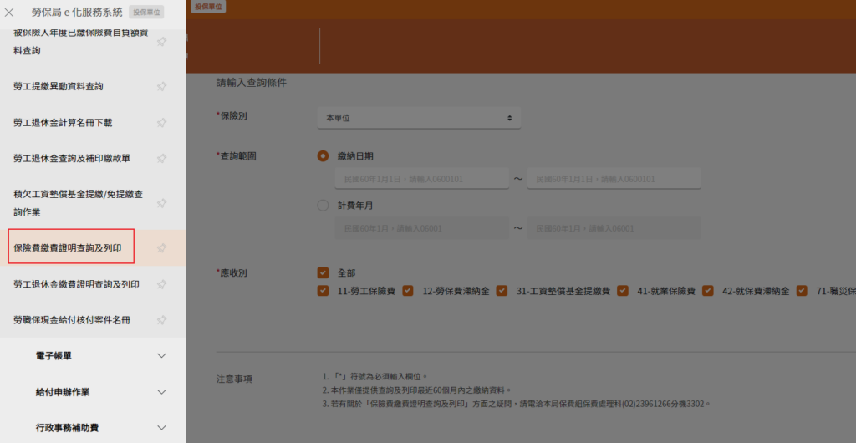Open 勞工提繳異動資料查詢 menu item
This screenshot has height=443, width=856.
point(59,86)
